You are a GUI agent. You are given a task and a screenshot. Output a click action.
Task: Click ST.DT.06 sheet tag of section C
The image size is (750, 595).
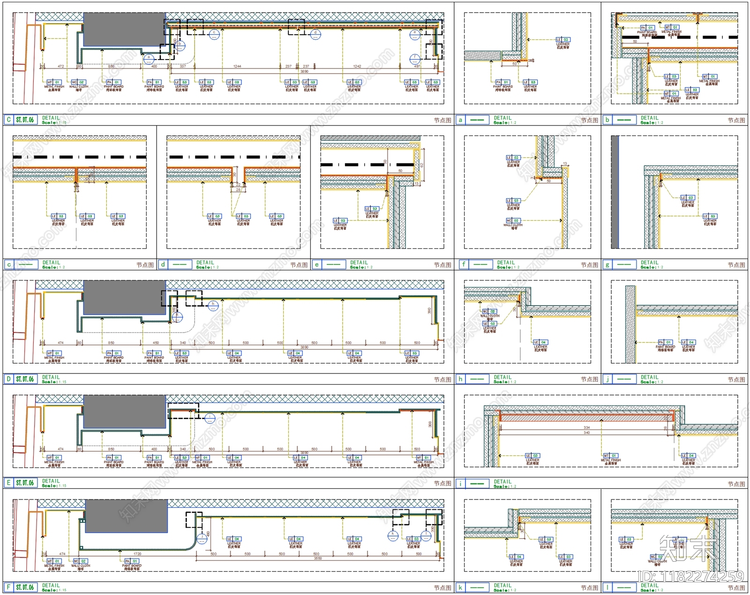(25, 119)
